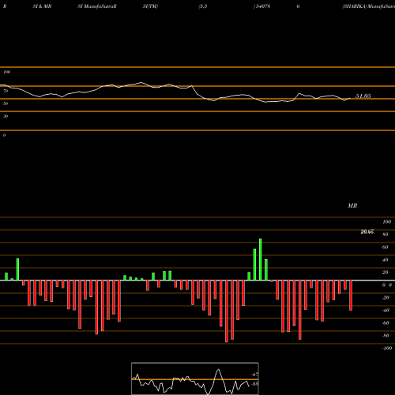The width and height of the screenshot is (395, 395).
Task: Click the "SI & MR" header text
Action: pos(42,6)
